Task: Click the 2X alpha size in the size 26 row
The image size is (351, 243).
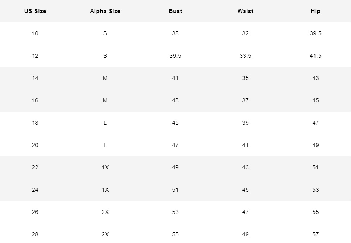Action: tap(105, 212)
